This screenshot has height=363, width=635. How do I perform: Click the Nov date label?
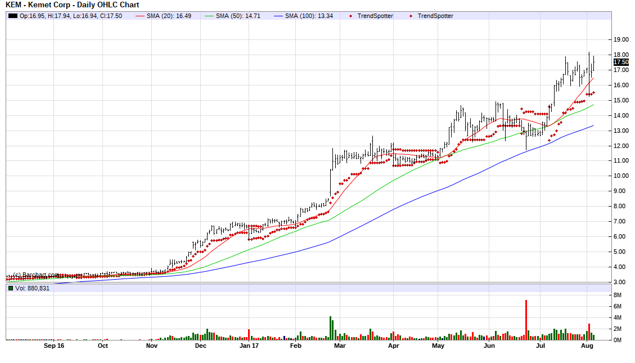[x=152, y=346]
